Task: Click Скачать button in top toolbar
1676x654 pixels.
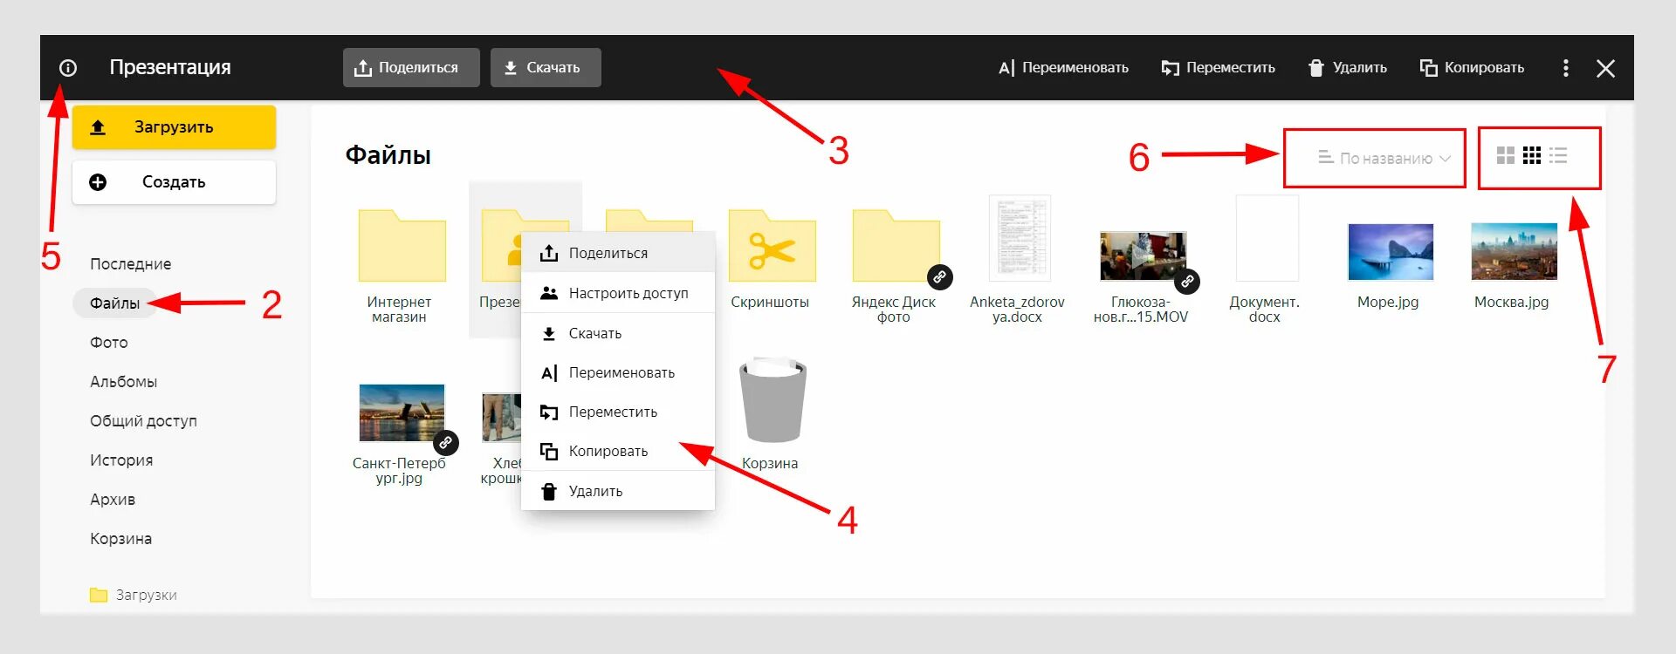Action: (x=546, y=67)
